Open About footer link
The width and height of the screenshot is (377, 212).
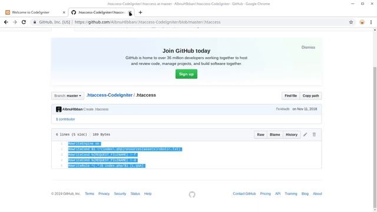(318, 194)
